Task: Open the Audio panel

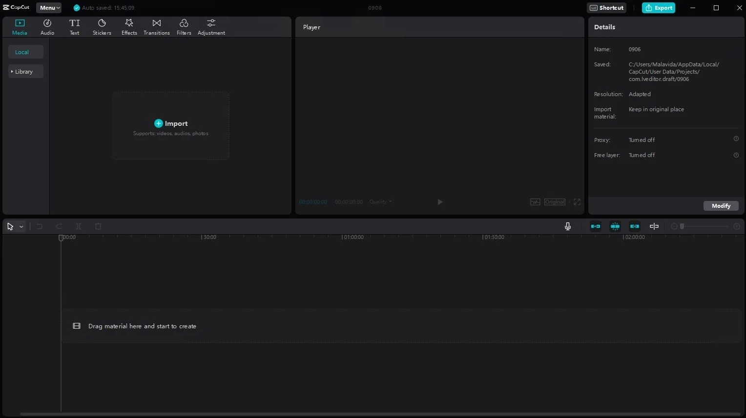Action: tap(47, 27)
